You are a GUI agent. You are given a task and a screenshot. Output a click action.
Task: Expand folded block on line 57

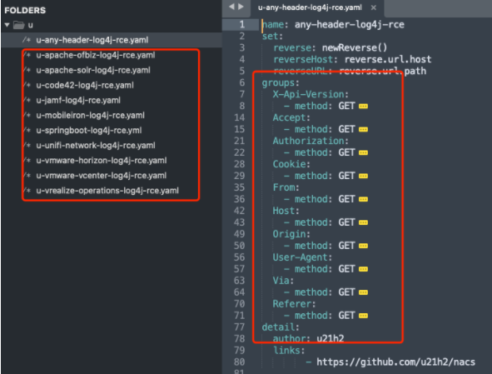tap(363, 269)
